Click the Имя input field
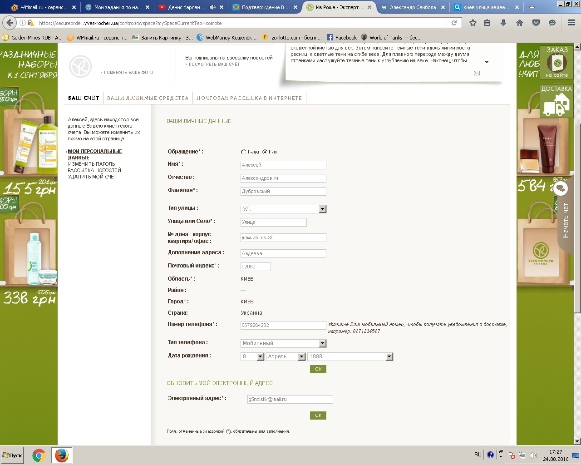The width and height of the screenshot is (581, 465). (x=283, y=165)
